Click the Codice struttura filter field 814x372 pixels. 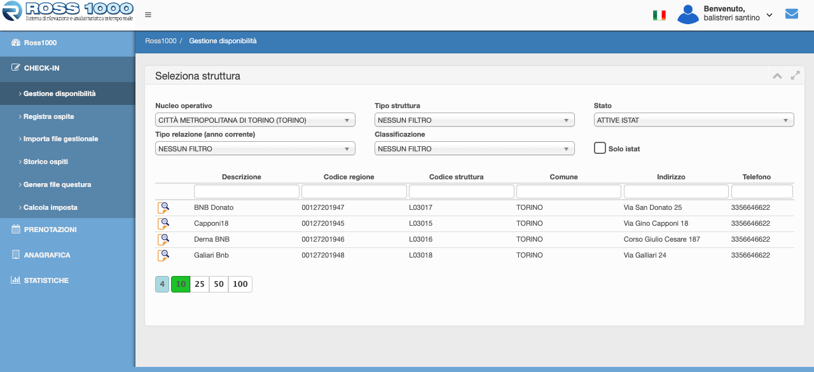point(462,191)
